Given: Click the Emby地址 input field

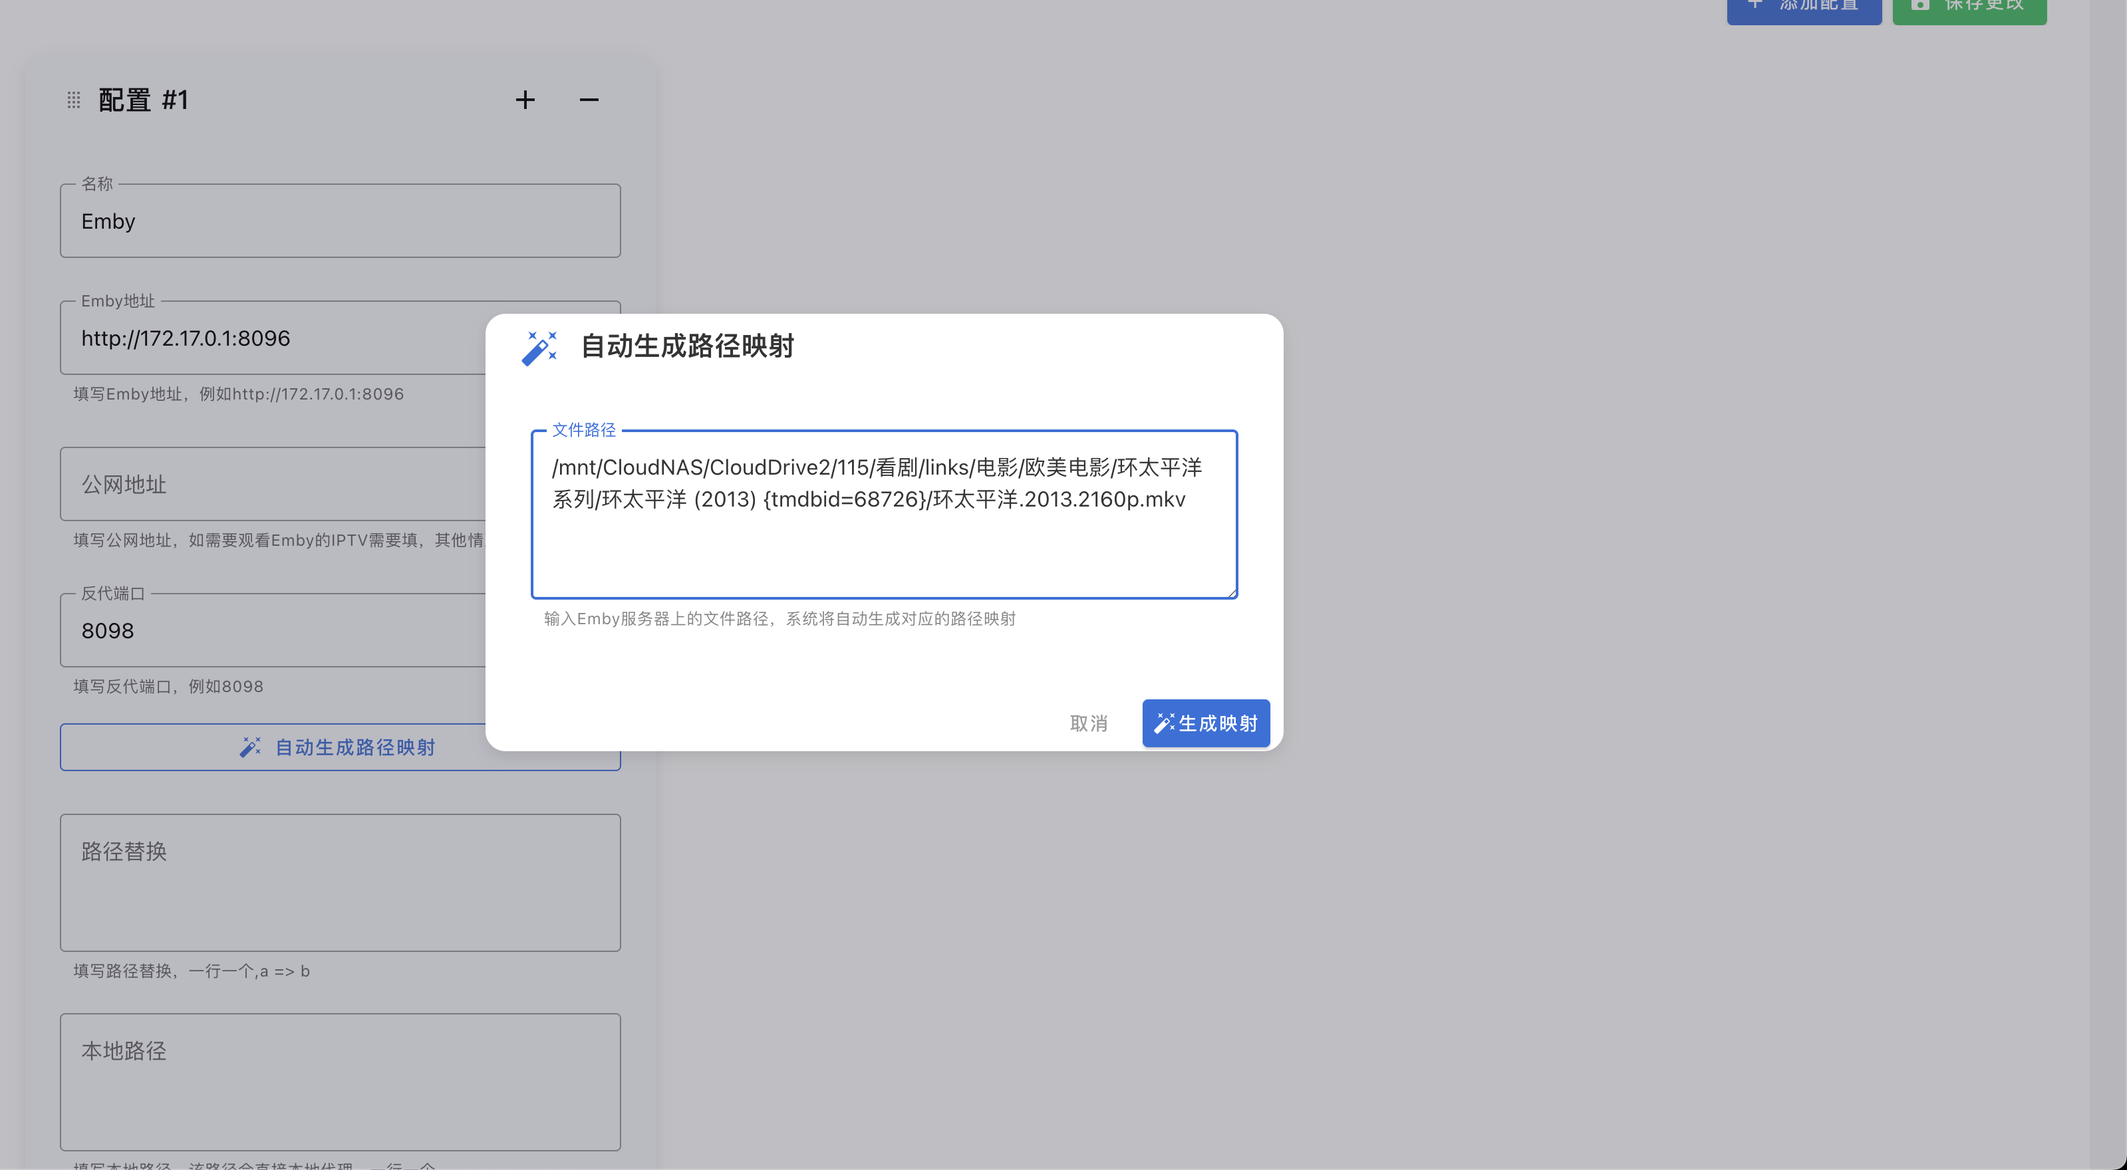Looking at the screenshot, I should click(x=273, y=338).
